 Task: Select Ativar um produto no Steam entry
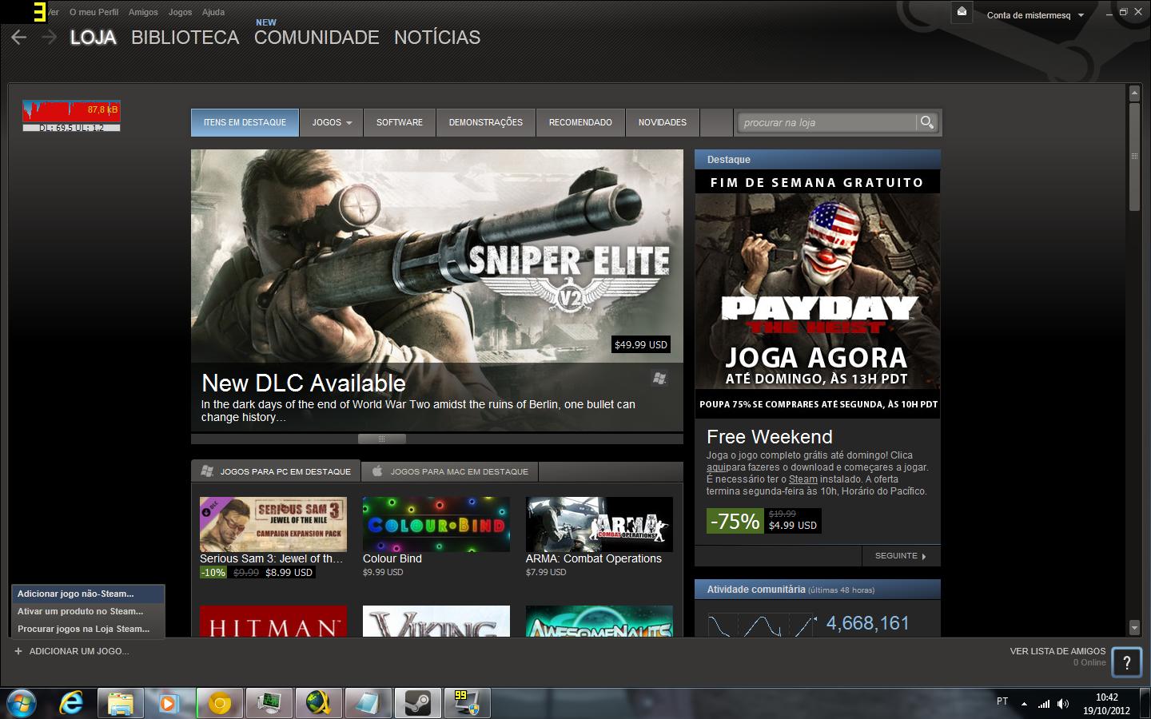[x=88, y=611]
